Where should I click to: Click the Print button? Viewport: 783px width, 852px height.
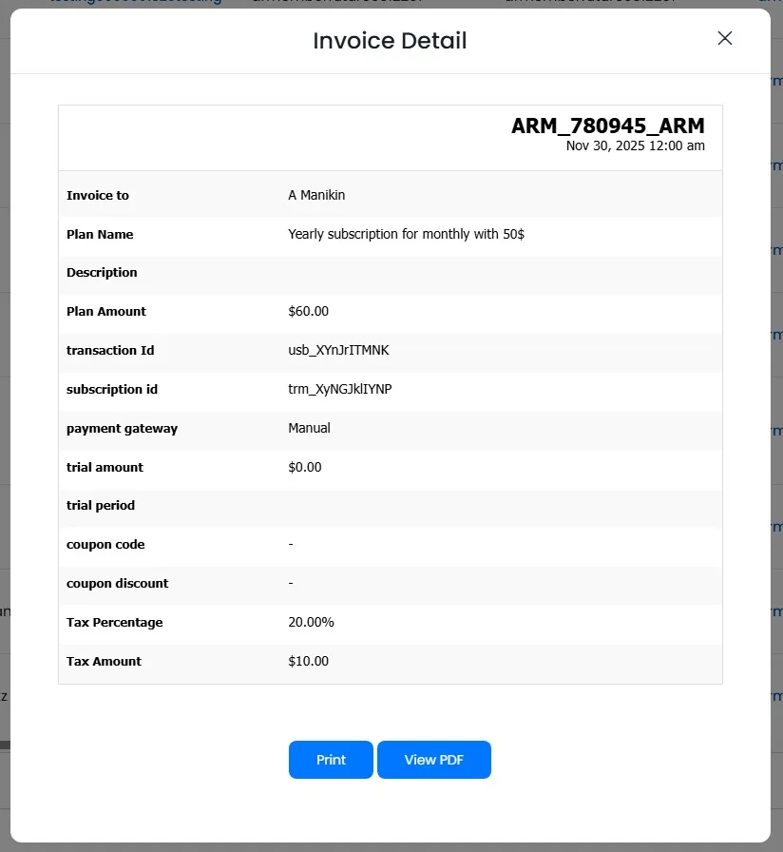[x=331, y=759]
